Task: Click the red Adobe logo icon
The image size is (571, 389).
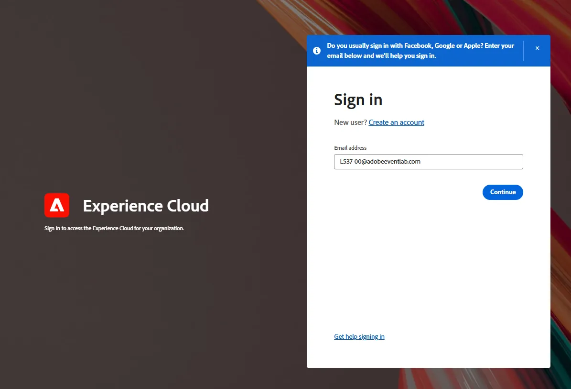Action: point(57,205)
